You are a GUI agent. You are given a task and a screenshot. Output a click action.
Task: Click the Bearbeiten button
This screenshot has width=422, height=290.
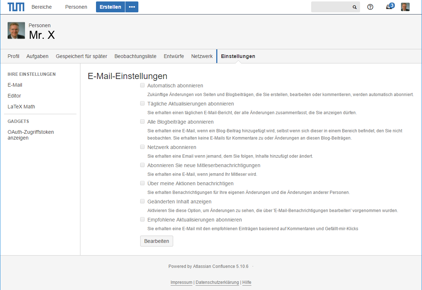156,241
